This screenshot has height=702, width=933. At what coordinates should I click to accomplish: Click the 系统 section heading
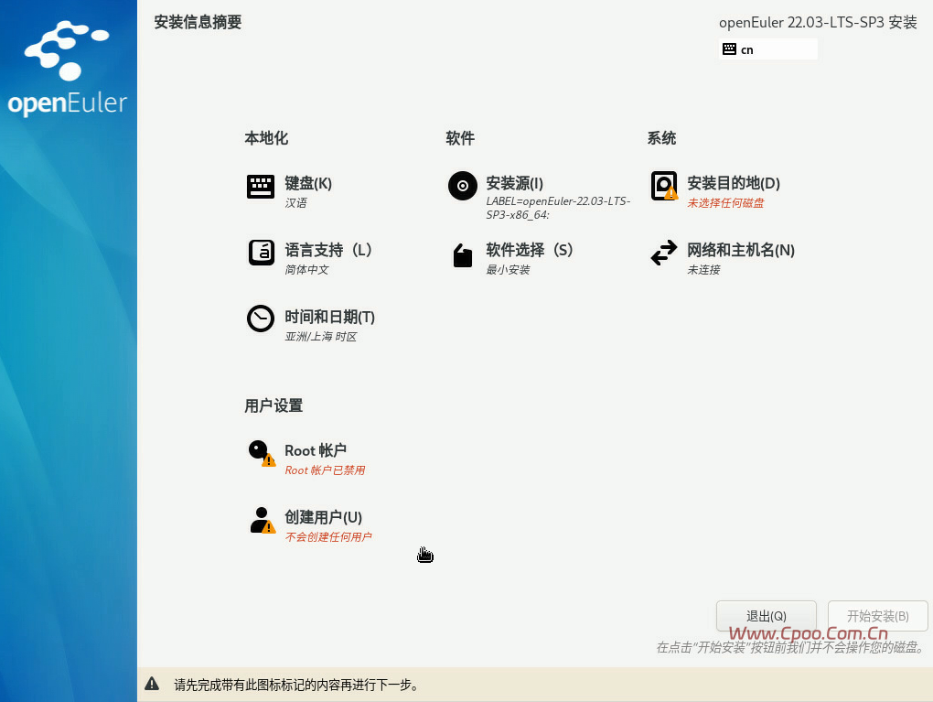coord(661,138)
